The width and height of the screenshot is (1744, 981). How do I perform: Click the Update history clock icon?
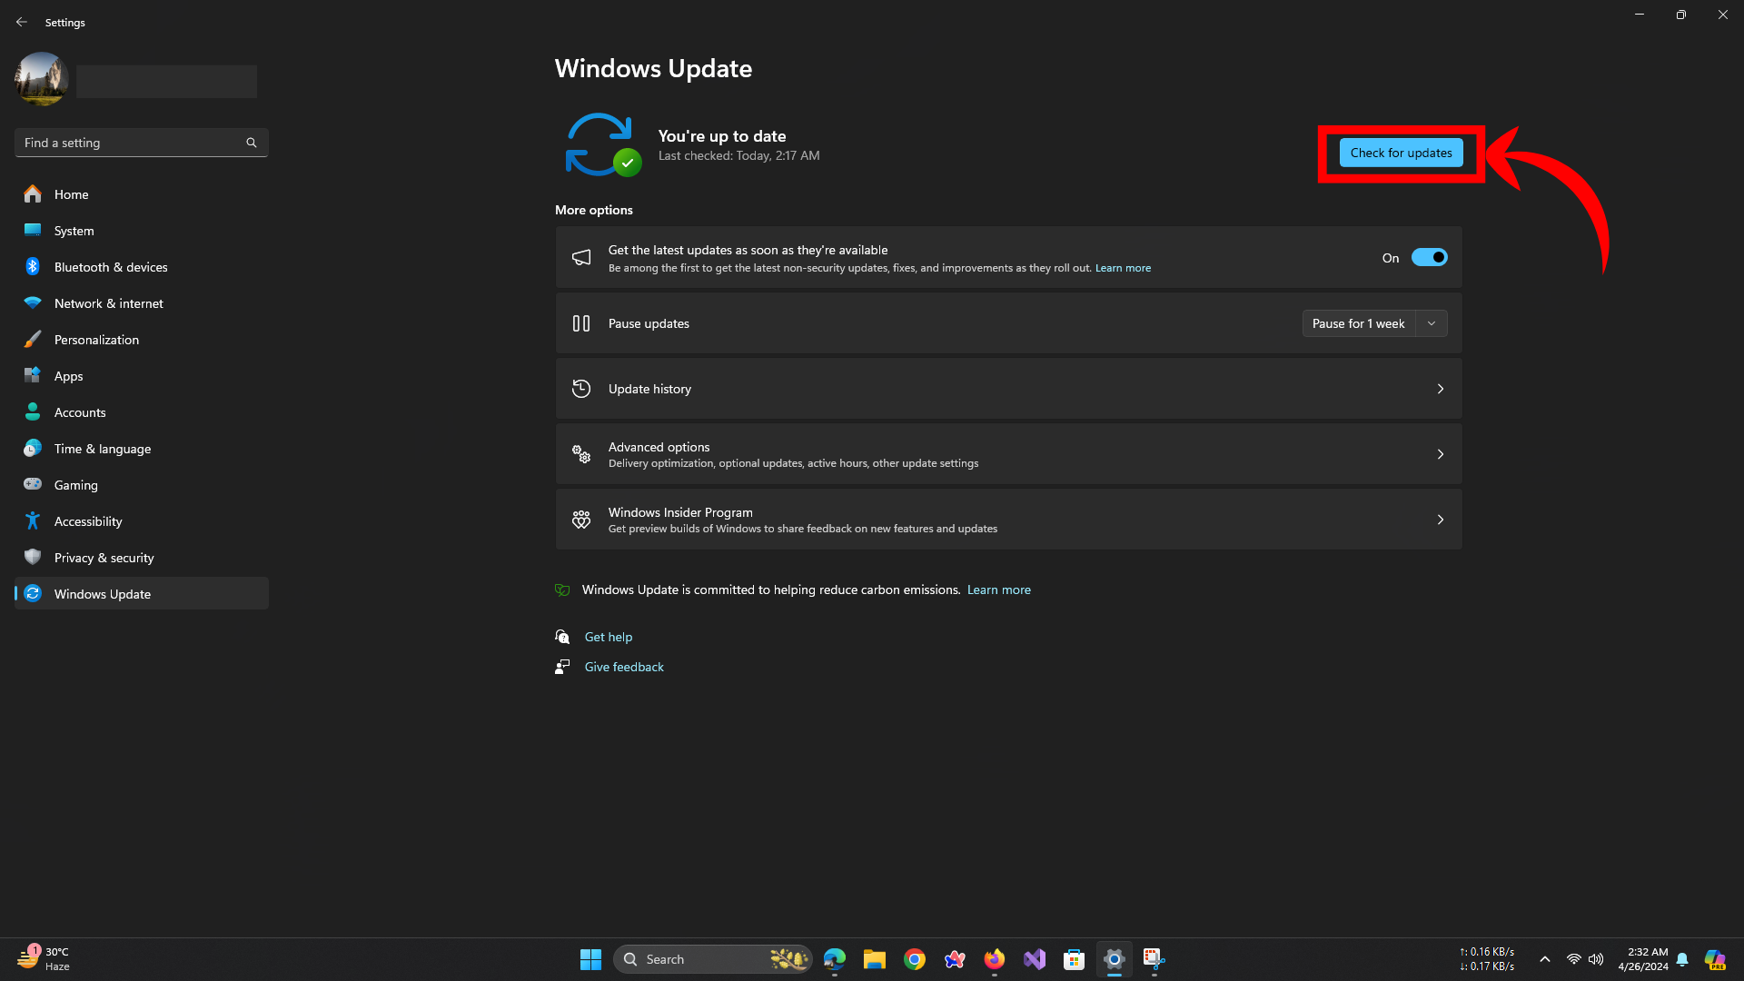point(581,389)
